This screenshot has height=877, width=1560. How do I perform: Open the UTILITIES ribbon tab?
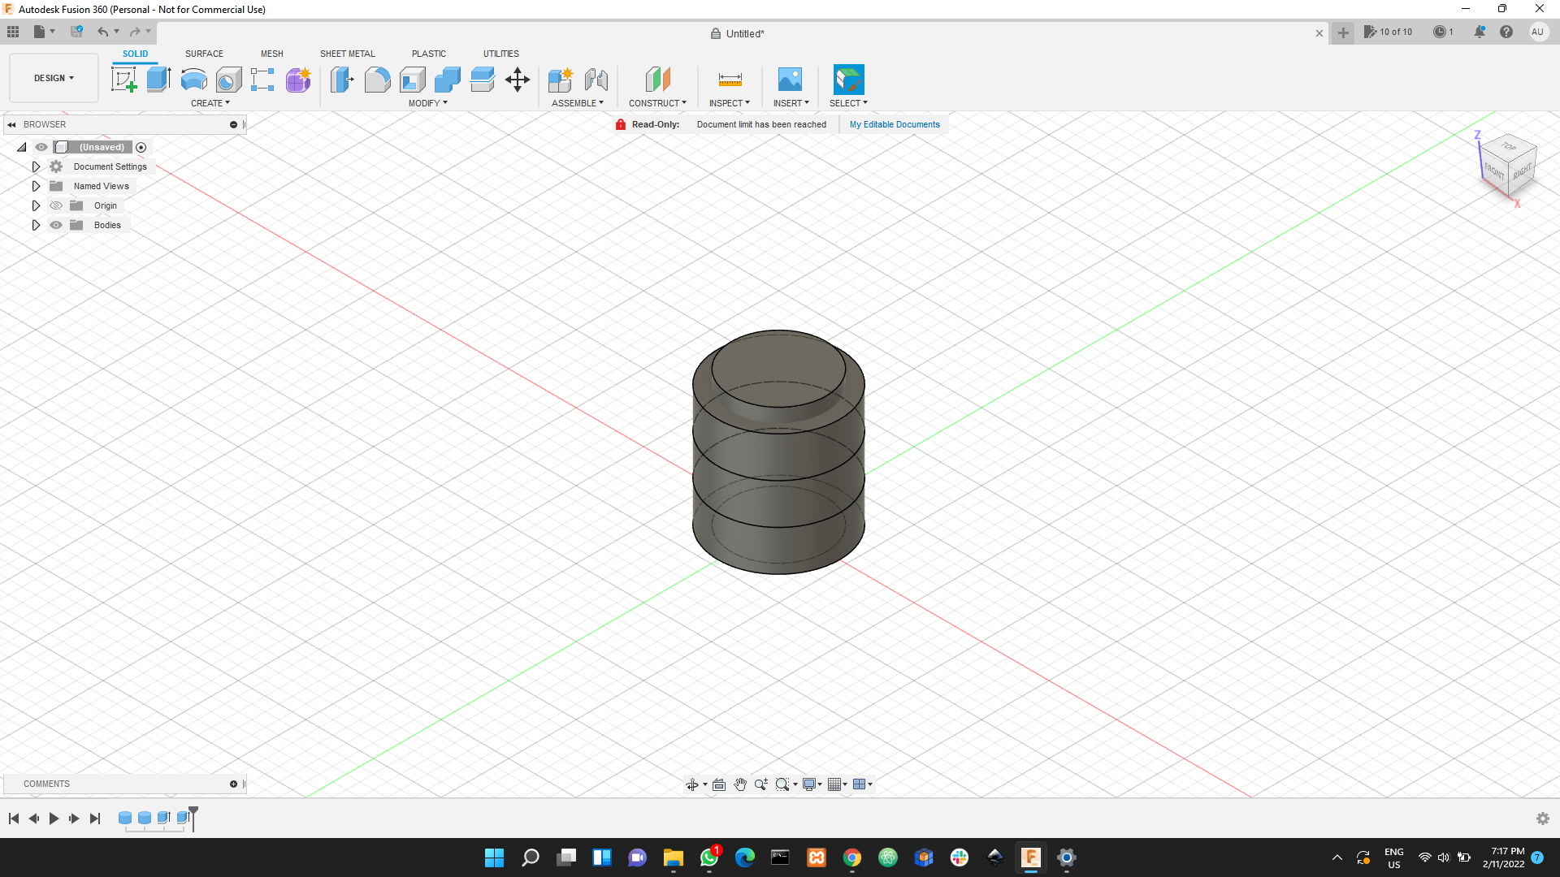[501, 54]
